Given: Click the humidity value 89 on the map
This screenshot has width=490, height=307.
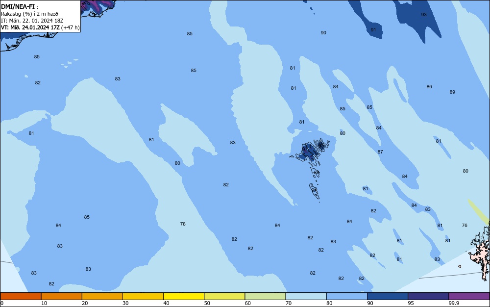Looking at the screenshot, I should tap(452, 92).
